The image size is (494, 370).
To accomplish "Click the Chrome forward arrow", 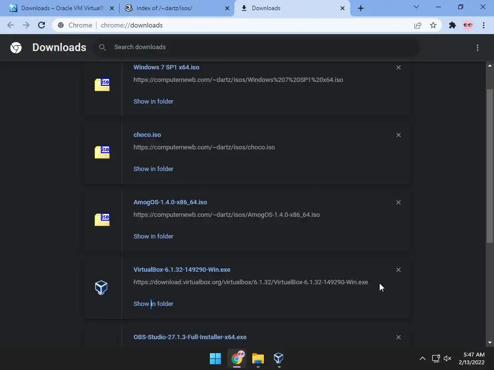I will click(x=26, y=25).
